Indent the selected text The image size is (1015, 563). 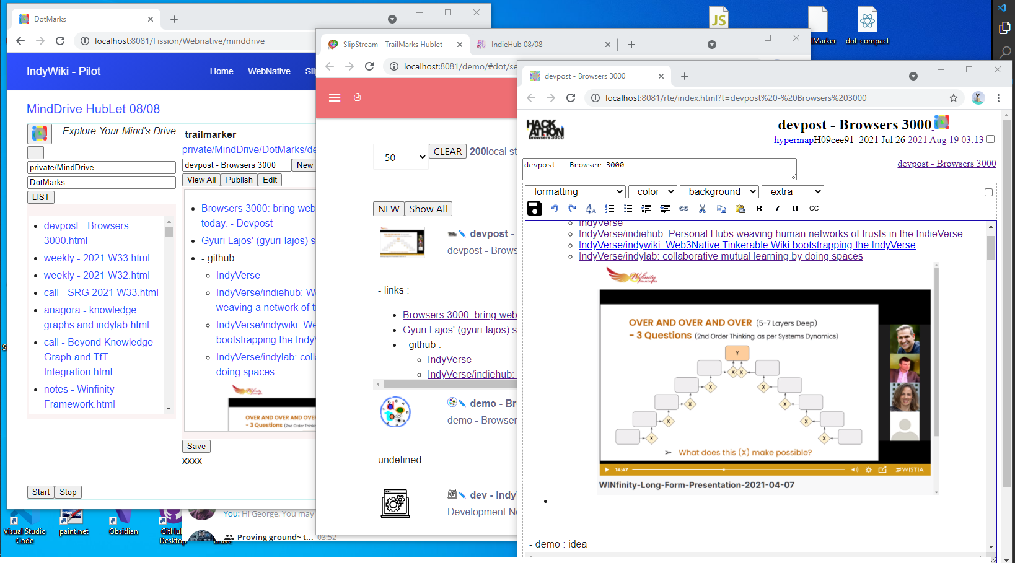click(x=665, y=209)
